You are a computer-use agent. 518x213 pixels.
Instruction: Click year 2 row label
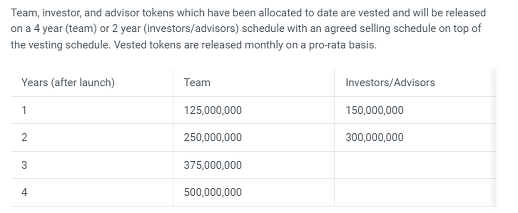[24, 138]
